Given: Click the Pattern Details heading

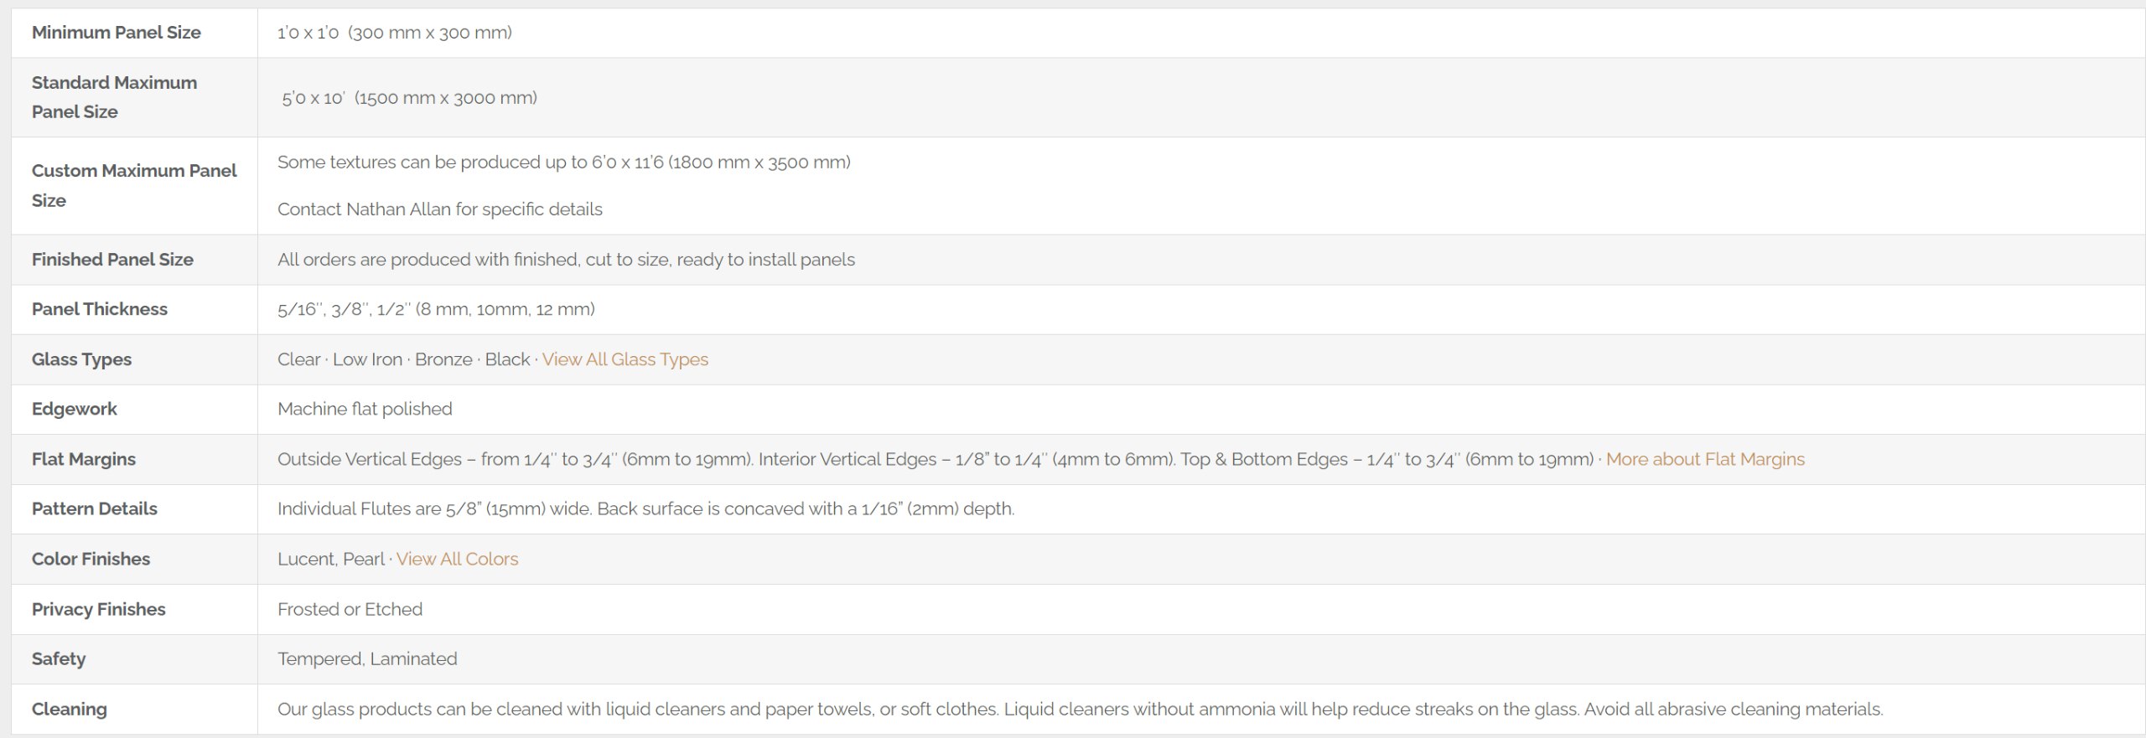Looking at the screenshot, I should coord(94,508).
